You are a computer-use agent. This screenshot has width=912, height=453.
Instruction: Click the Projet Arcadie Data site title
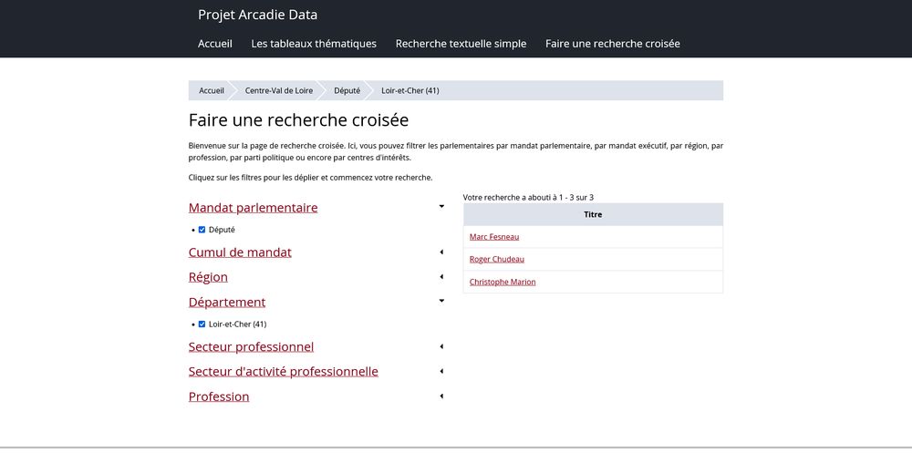click(x=257, y=15)
